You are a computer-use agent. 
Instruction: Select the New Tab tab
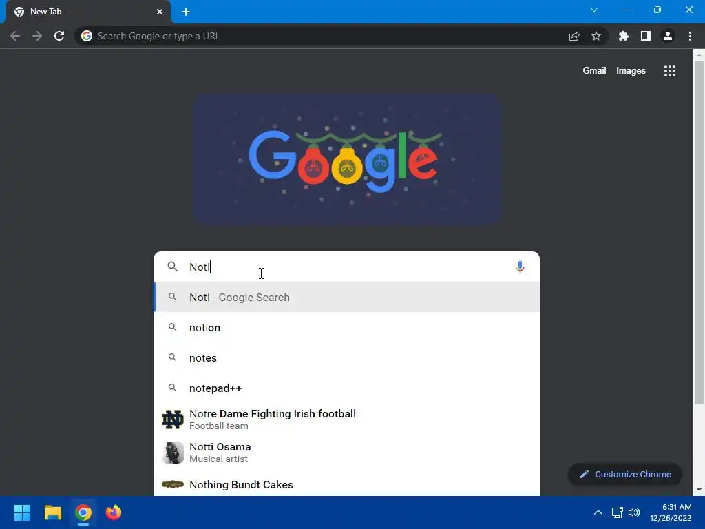88,12
